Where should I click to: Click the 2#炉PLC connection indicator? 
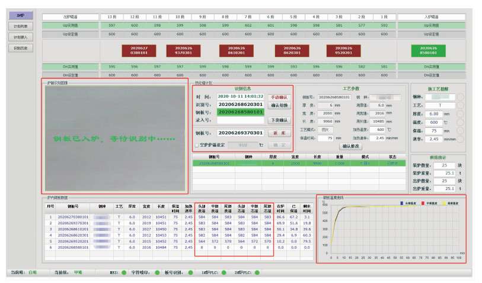pos(256,273)
